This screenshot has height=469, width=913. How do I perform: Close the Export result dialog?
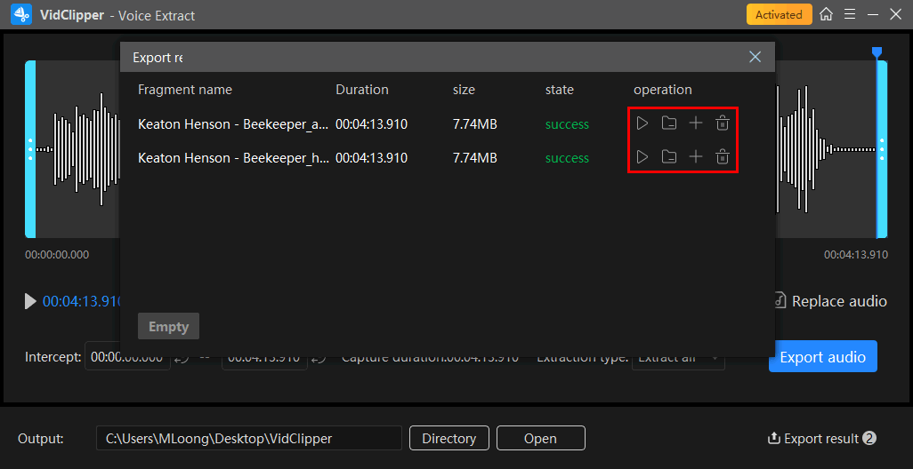(x=755, y=57)
